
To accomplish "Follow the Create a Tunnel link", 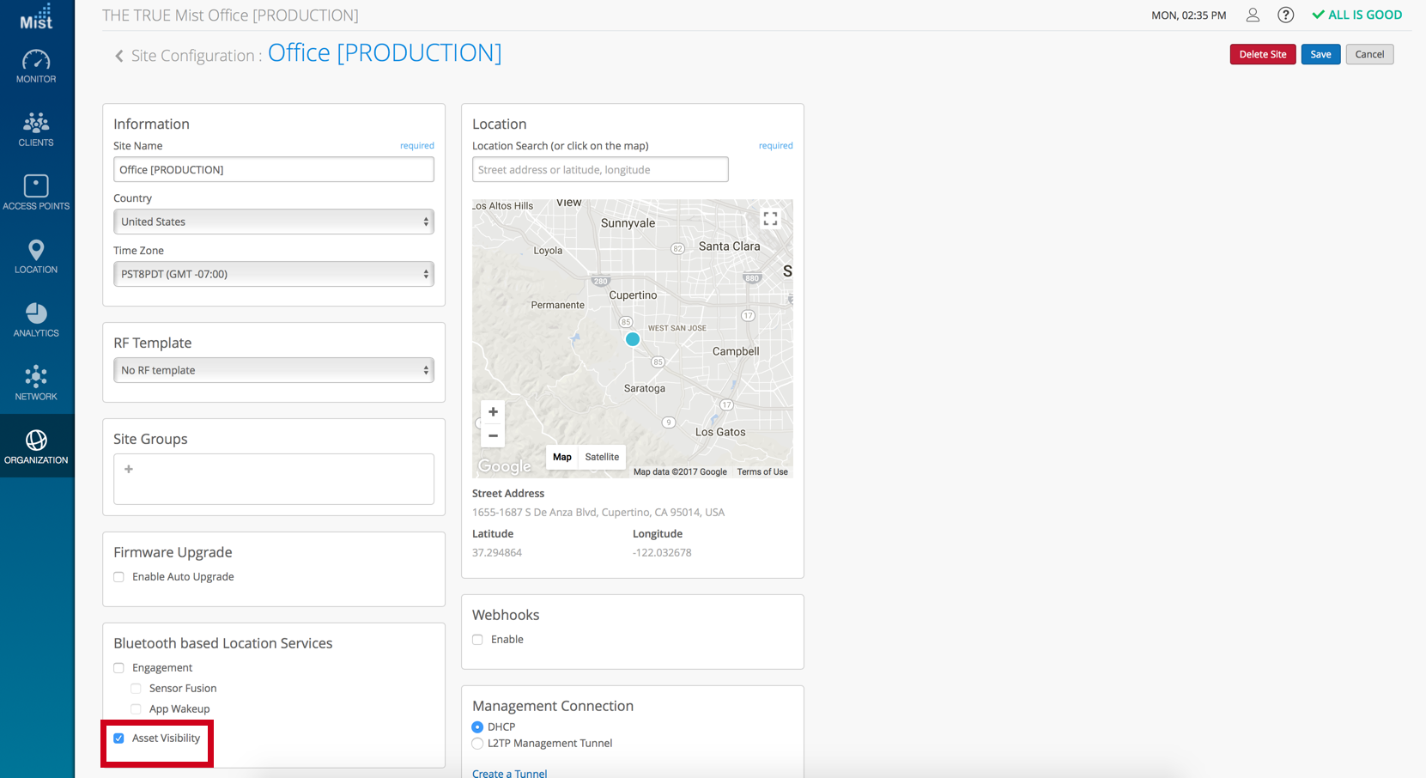I will [x=509, y=773].
